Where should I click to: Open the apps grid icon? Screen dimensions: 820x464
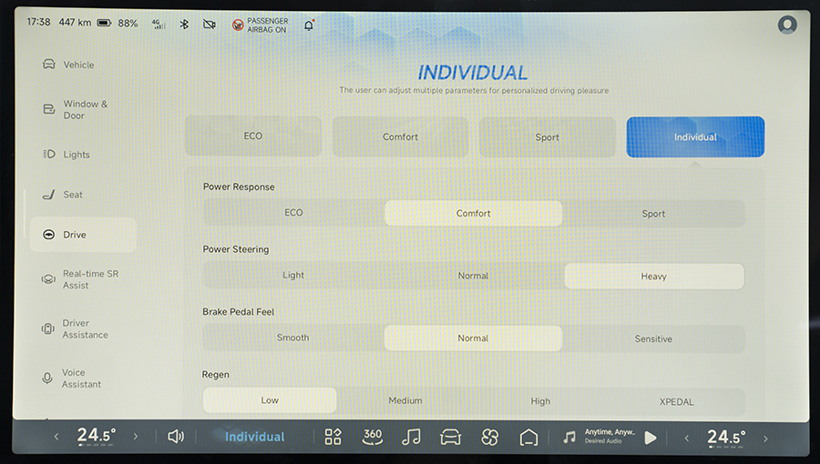[333, 437]
